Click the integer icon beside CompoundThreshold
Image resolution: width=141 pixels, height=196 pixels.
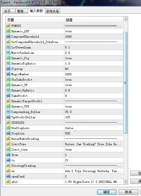point(8,37)
